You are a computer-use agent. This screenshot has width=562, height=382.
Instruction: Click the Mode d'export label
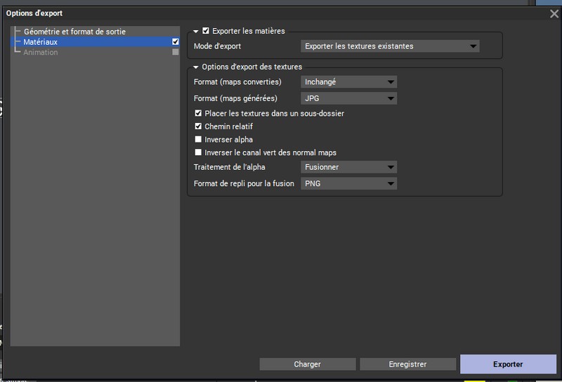click(x=217, y=46)
